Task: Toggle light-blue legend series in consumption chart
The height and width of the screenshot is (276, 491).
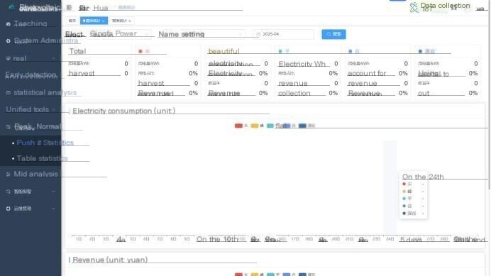Action: (x=287, y=126)
